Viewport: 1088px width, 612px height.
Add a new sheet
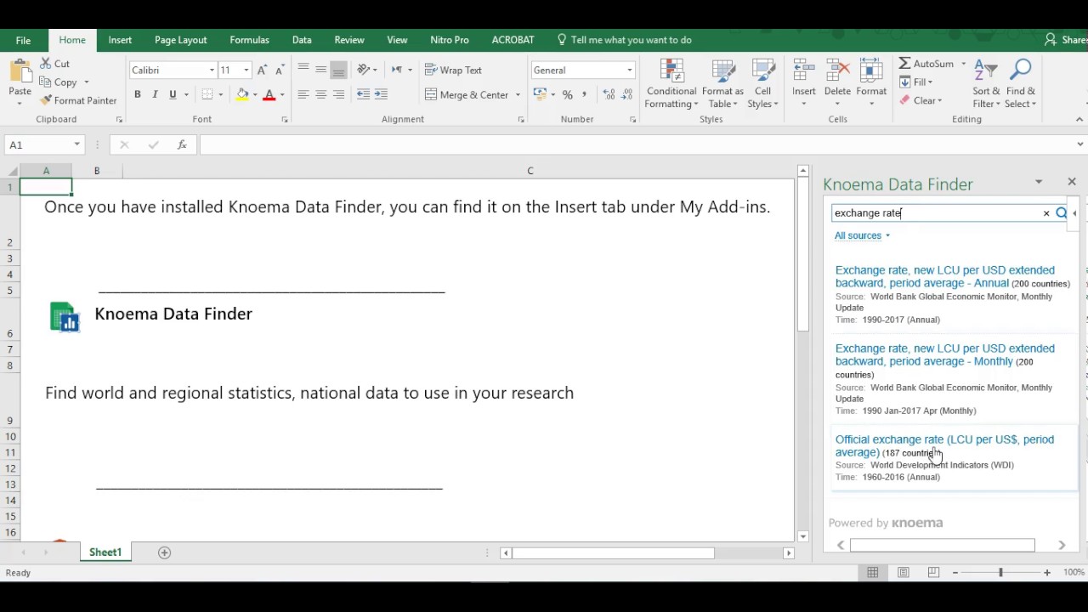[165, 552]
